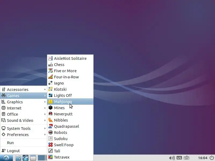Click the Lubuntu start menu button
The height and width of the screenshot is (161, 215).
(x=6, y=158)
